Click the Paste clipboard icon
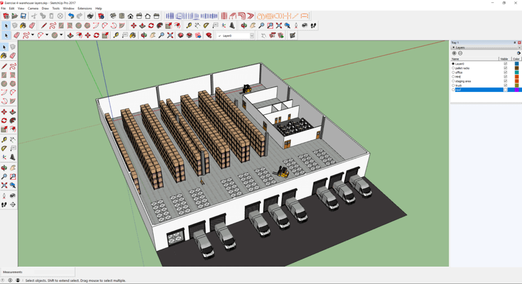522x284 pixels. 51,16
